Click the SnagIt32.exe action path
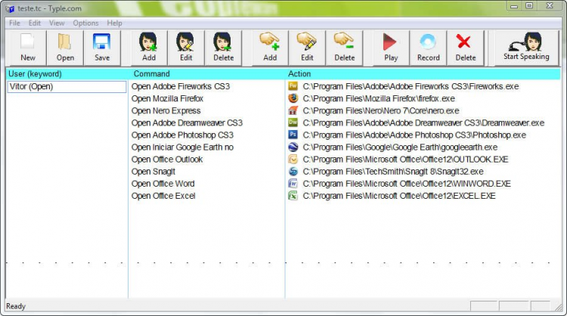Image resolution: width=567 pixels, height=316 pixels. 393,172
